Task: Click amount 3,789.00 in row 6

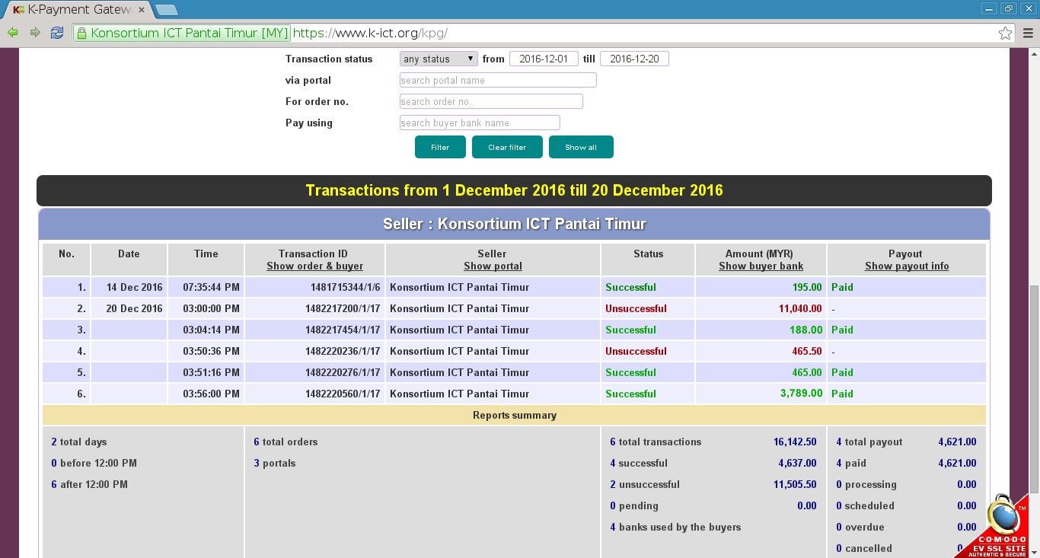Action: pyautogui.click(x=802, y=394)
